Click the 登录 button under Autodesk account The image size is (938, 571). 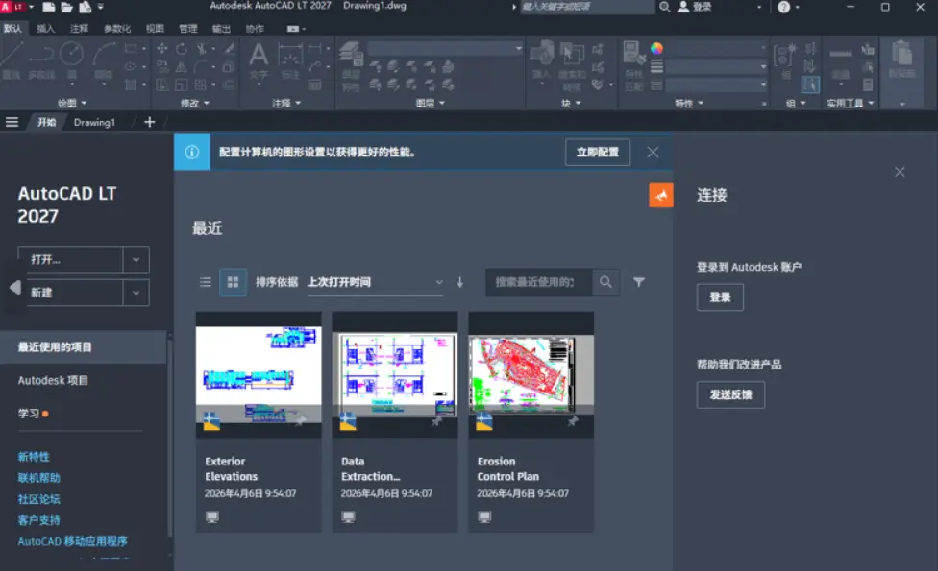pyautogui.click(x=720, y=297)
